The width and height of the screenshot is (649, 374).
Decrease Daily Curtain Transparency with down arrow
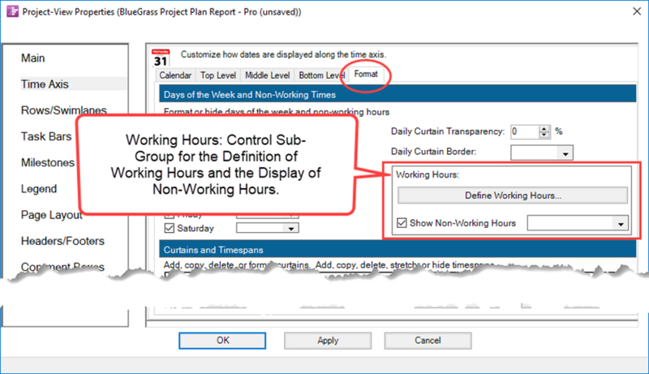[544, 135]
